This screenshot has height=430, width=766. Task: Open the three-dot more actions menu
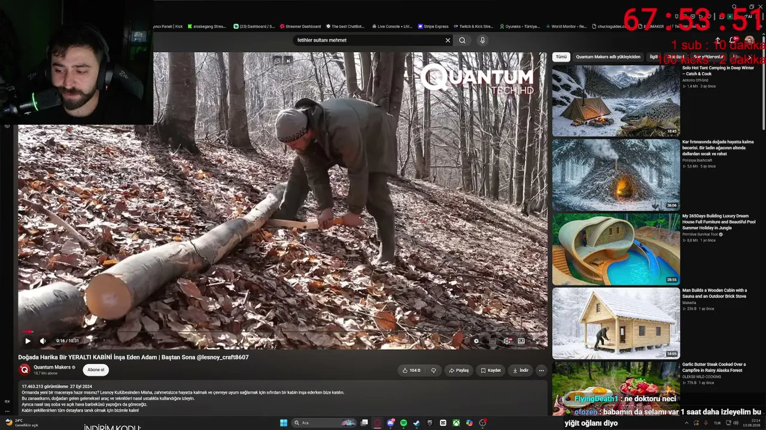coord(542,370)
